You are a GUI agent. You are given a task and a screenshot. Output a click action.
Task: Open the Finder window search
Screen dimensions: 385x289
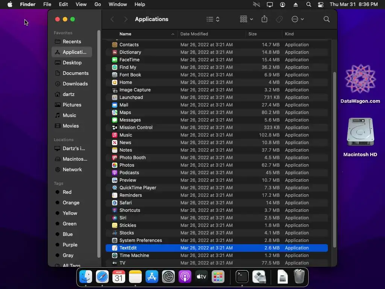[x=327, y=19]
